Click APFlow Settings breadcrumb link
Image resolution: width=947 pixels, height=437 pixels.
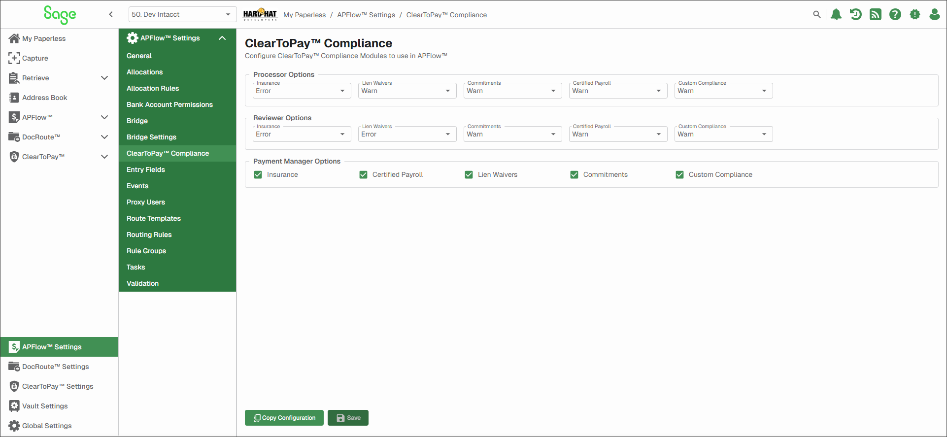point(366,15)
